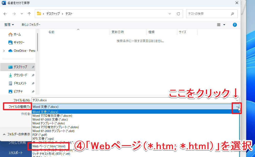Choose PDF (*.pdf) file type
Screen dimensions: 255x157
pos(136,135)
